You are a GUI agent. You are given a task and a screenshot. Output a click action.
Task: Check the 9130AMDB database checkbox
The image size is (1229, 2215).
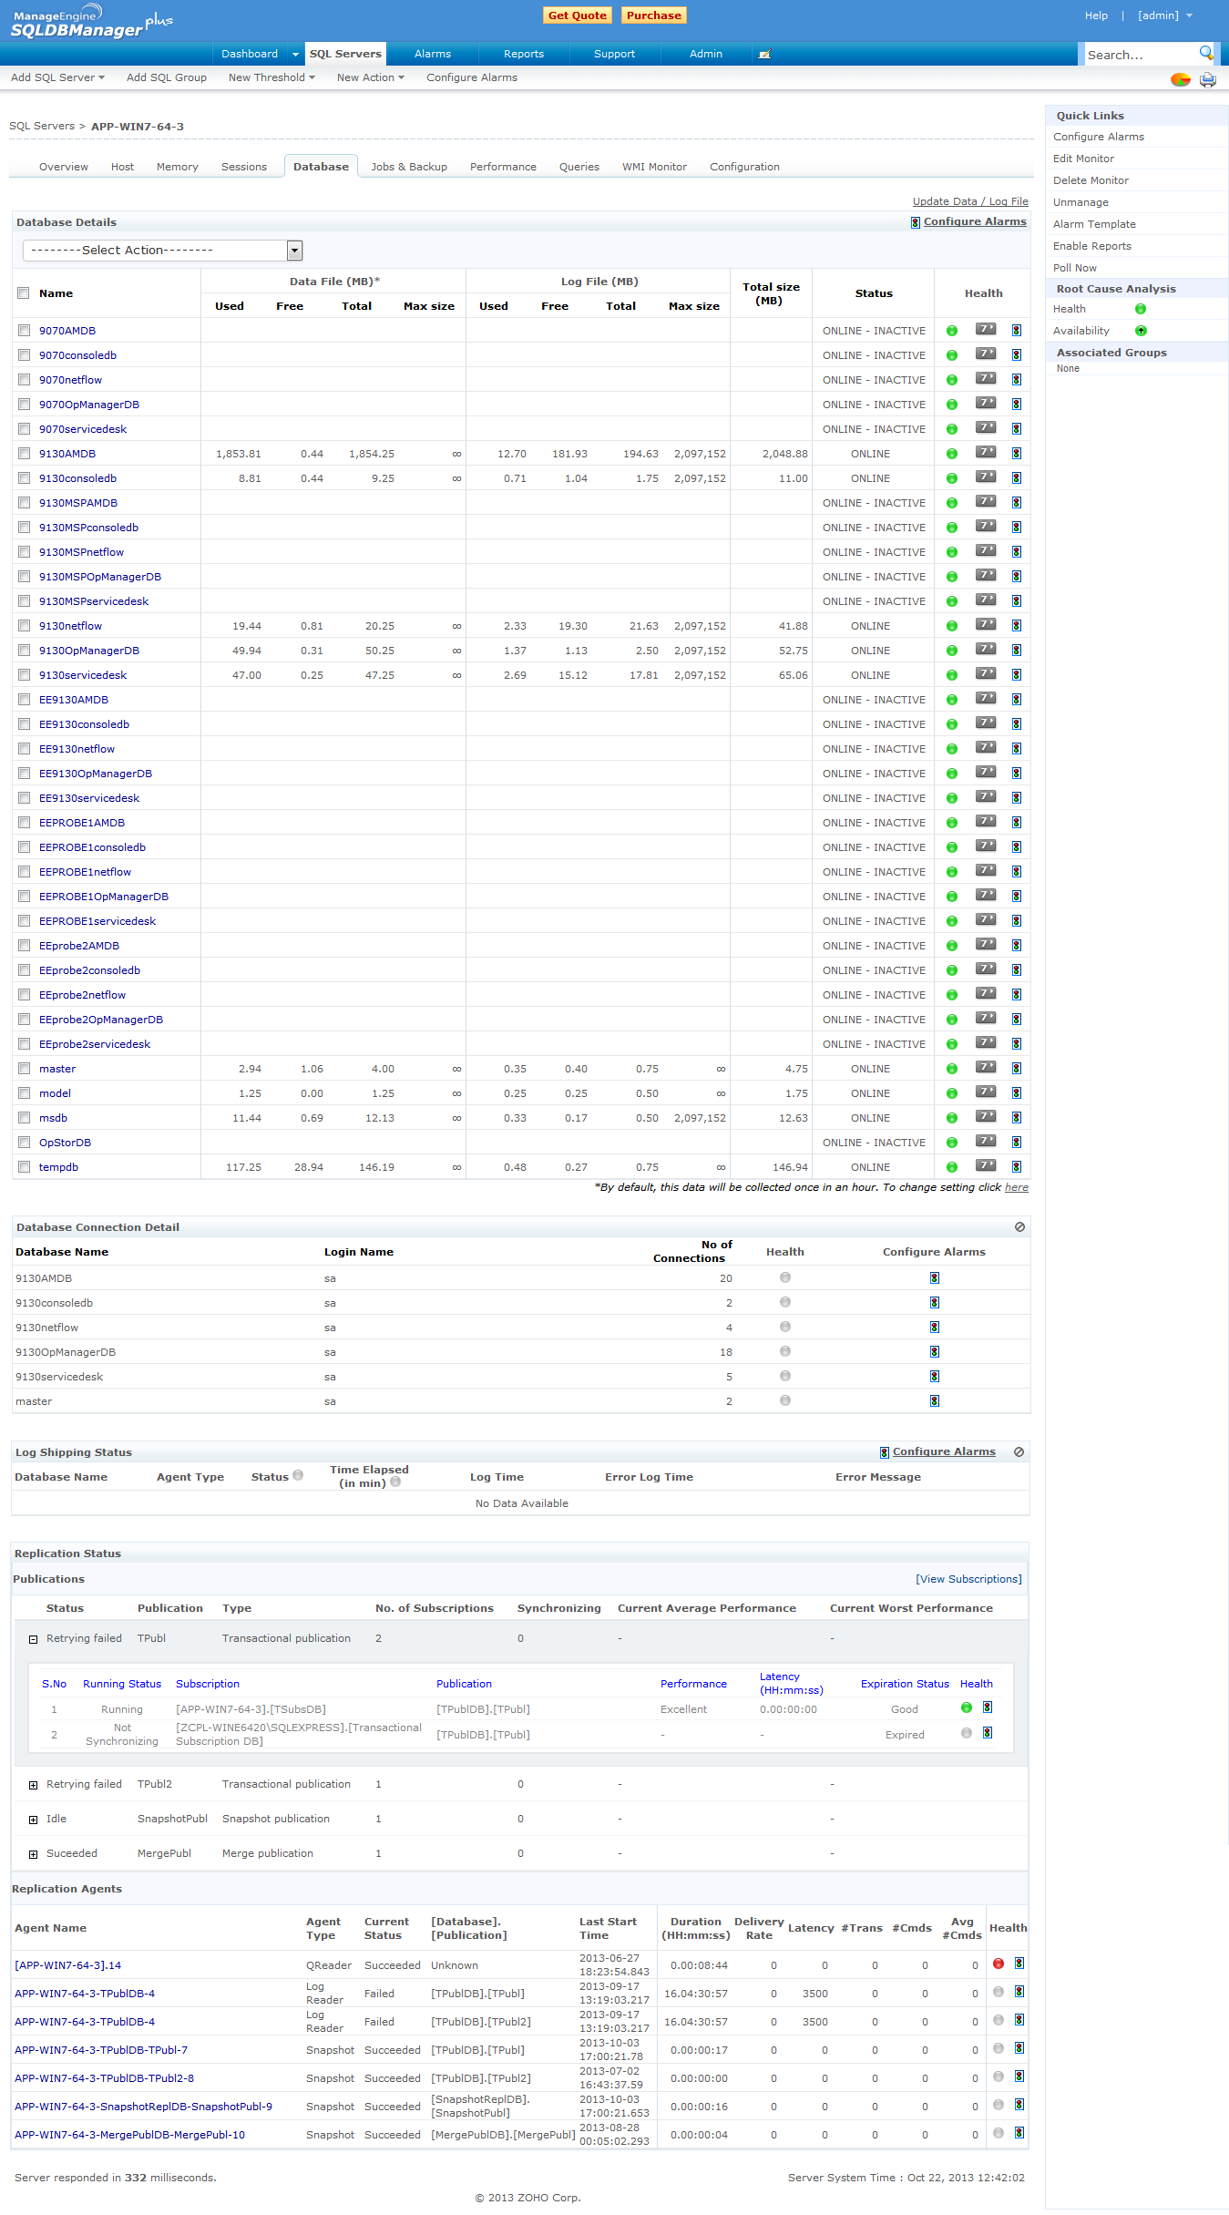point(25,454)
